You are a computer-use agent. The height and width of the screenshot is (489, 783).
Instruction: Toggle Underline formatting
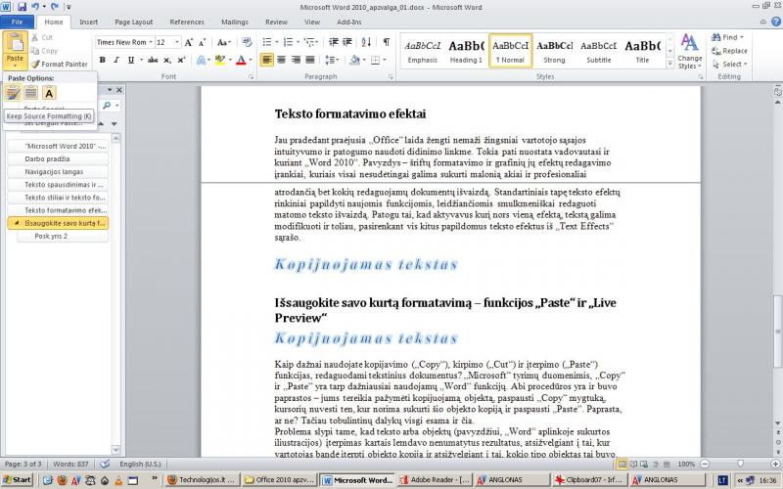click(131, 60)
